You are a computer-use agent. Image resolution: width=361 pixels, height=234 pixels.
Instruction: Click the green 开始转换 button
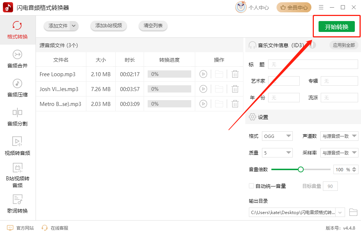click(337, 27)
